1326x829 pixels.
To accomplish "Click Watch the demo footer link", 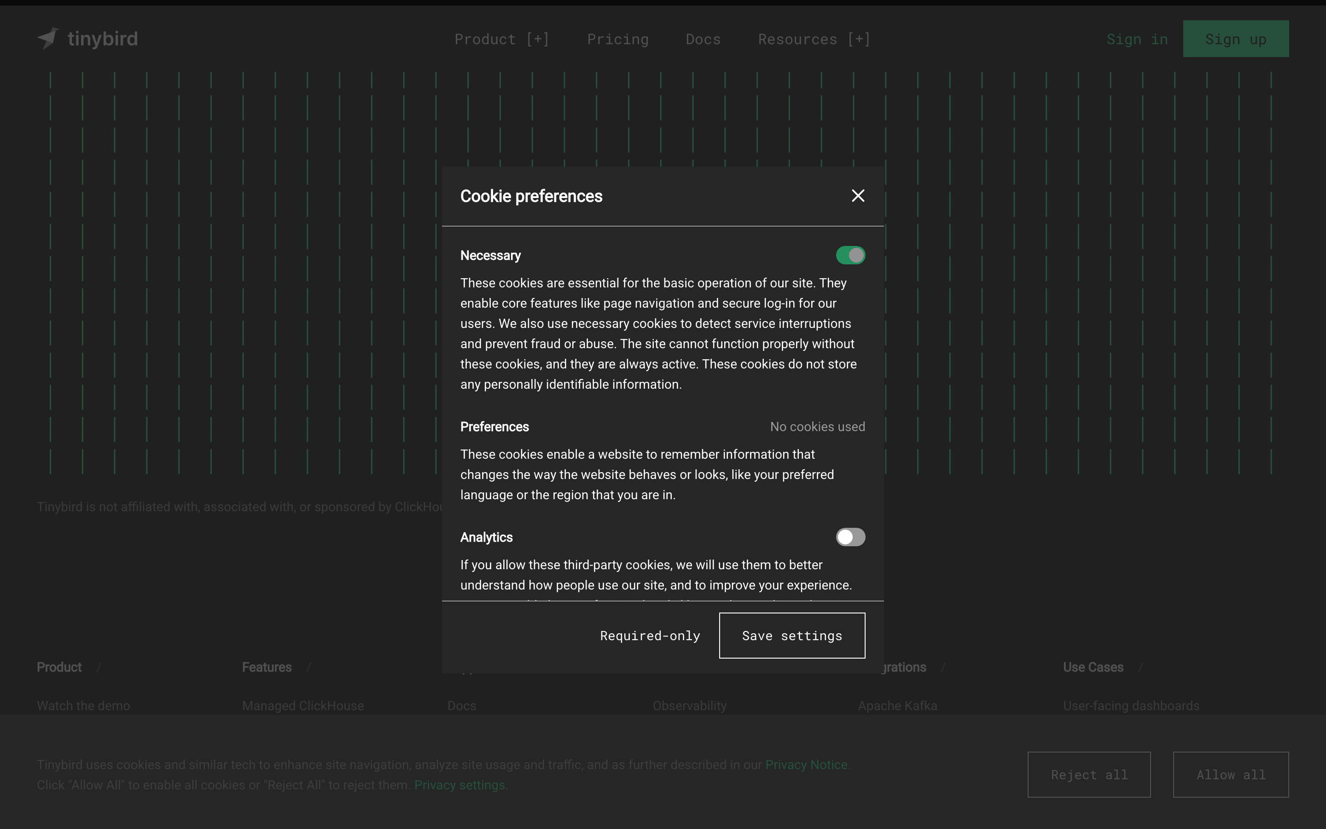I will tap(83, 706).
